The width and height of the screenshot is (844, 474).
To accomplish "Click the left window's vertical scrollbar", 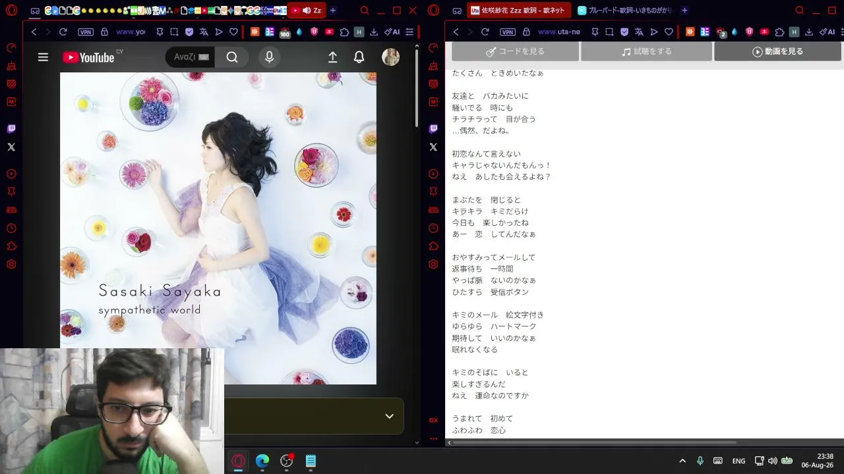I will (x=417, y=89).
